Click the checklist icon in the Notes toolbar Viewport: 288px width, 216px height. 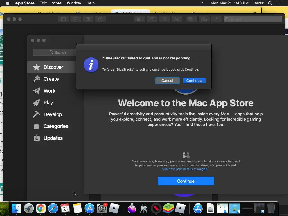coord(165,19)
